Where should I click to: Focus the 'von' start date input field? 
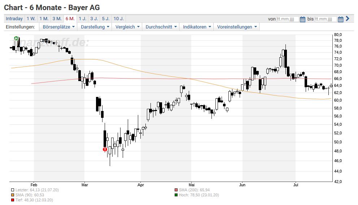(x=288, y=19)
